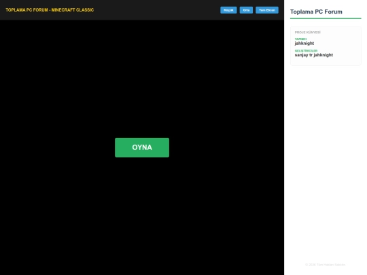
Task: Choose the Orta size button
Action: [x=246, y=10]
